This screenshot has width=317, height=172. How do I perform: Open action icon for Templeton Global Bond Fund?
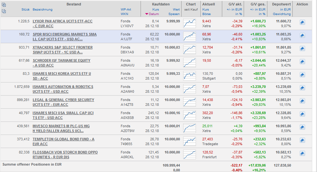(302, 140)
